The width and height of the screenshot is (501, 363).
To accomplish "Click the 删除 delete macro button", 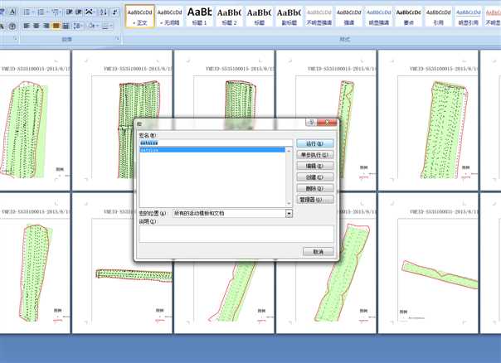I will (x=315, y=188).
